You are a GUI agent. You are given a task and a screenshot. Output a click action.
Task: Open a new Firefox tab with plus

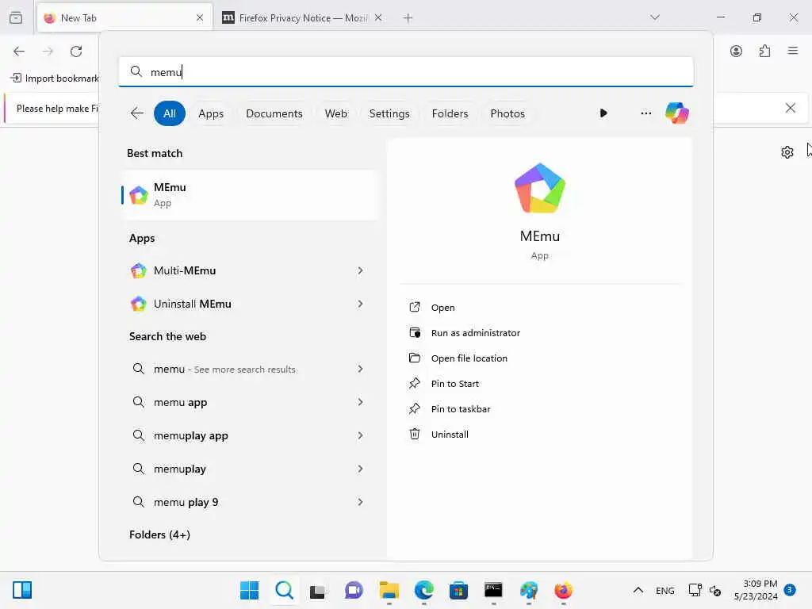[x=408, y=18]
